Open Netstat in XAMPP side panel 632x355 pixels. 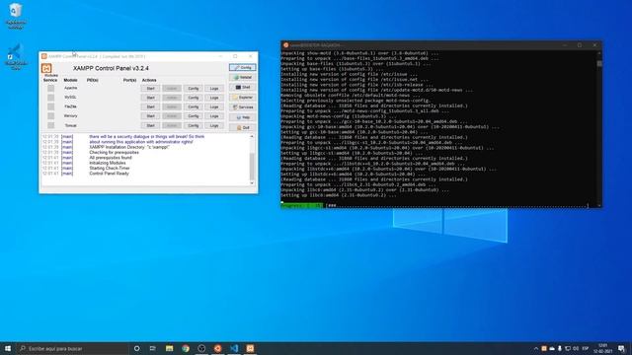click(242, 77)
